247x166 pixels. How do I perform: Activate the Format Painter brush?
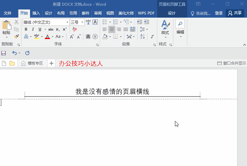tap(16, 37)
